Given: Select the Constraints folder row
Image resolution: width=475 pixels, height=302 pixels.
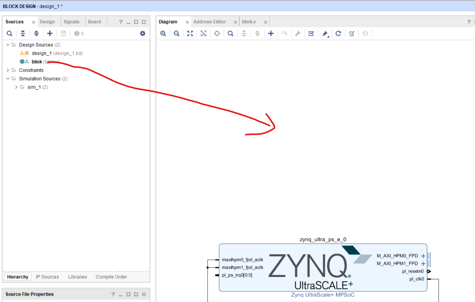Looking at the screenshot, I should click(x=31, y=70).
